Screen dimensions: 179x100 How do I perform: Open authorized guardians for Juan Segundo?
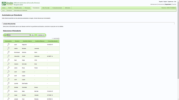coord(8,44)
